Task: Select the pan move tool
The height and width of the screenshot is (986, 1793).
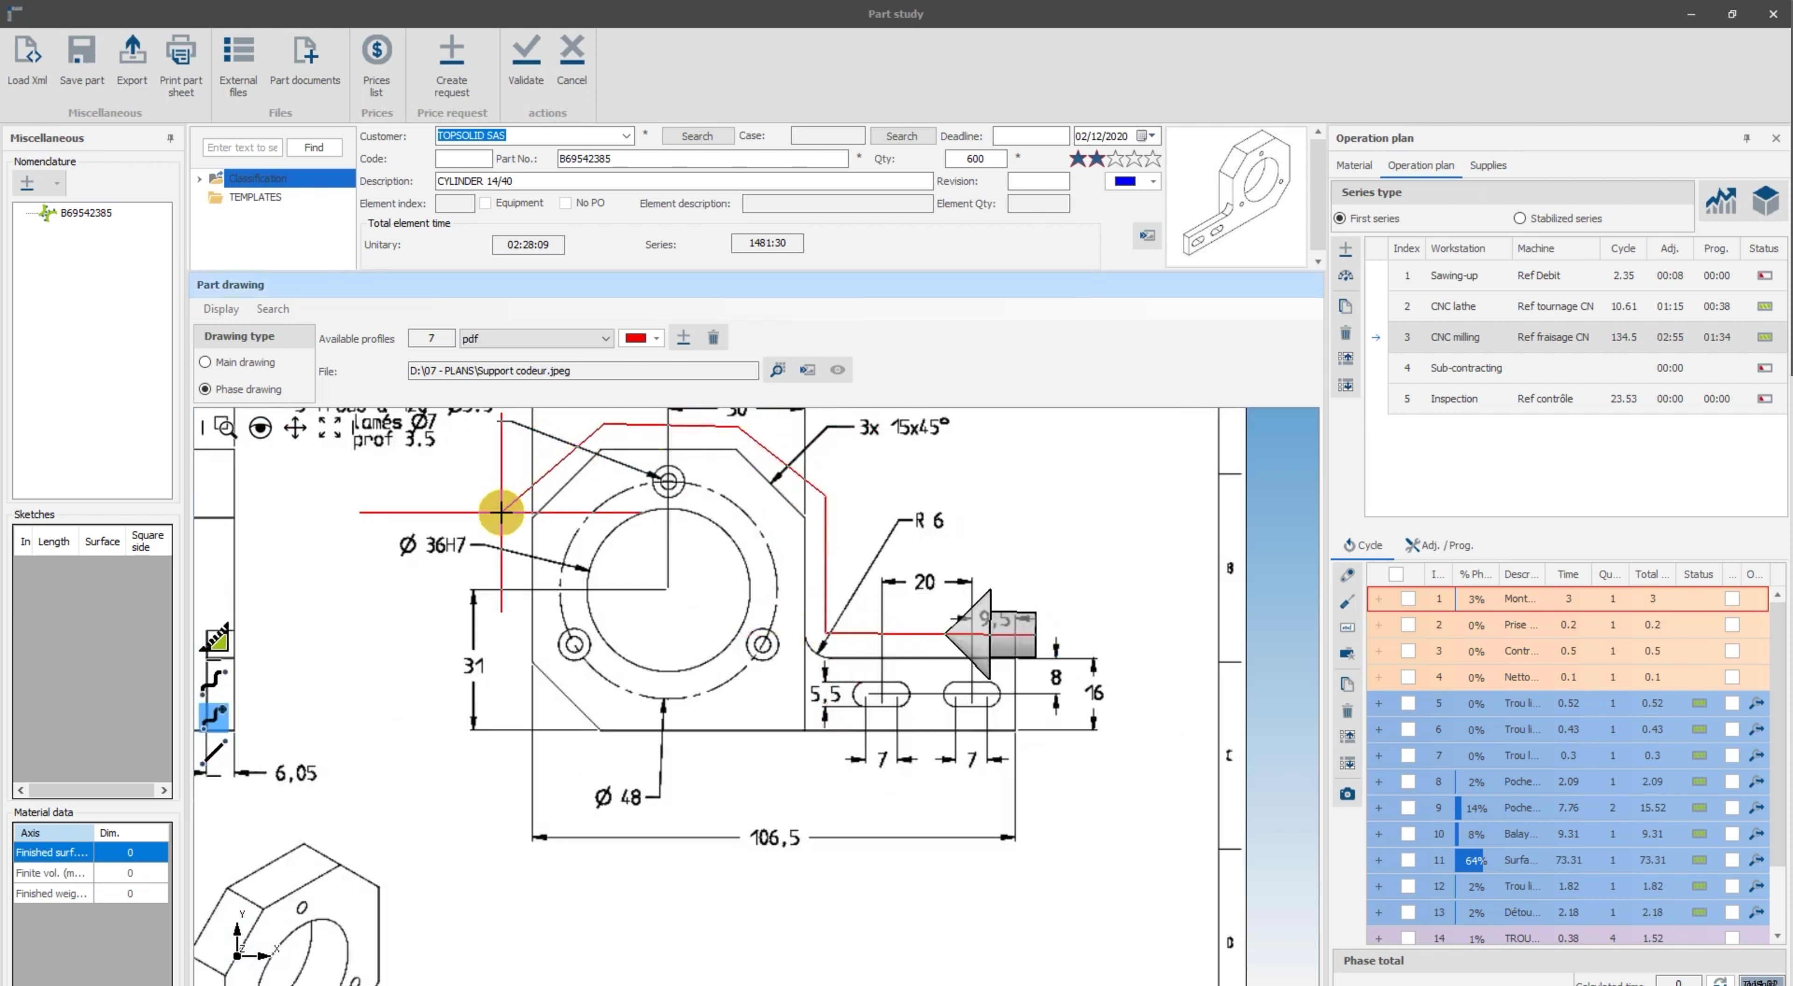Action: 295,427
